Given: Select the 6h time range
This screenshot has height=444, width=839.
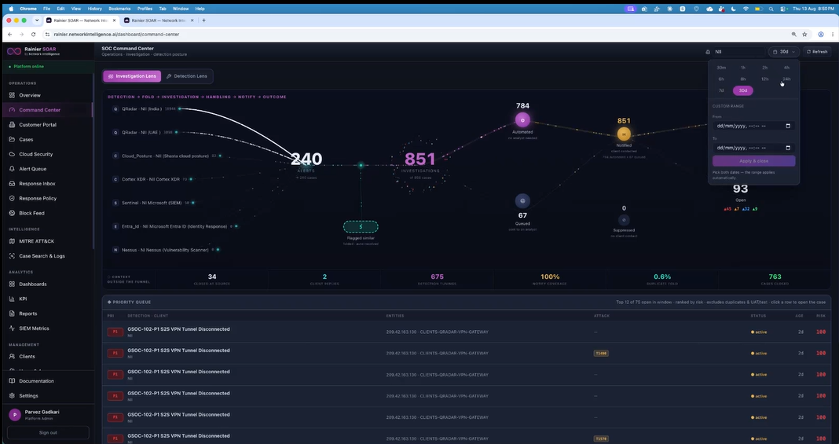Looking at the screenshot, I should coord(721,79).
